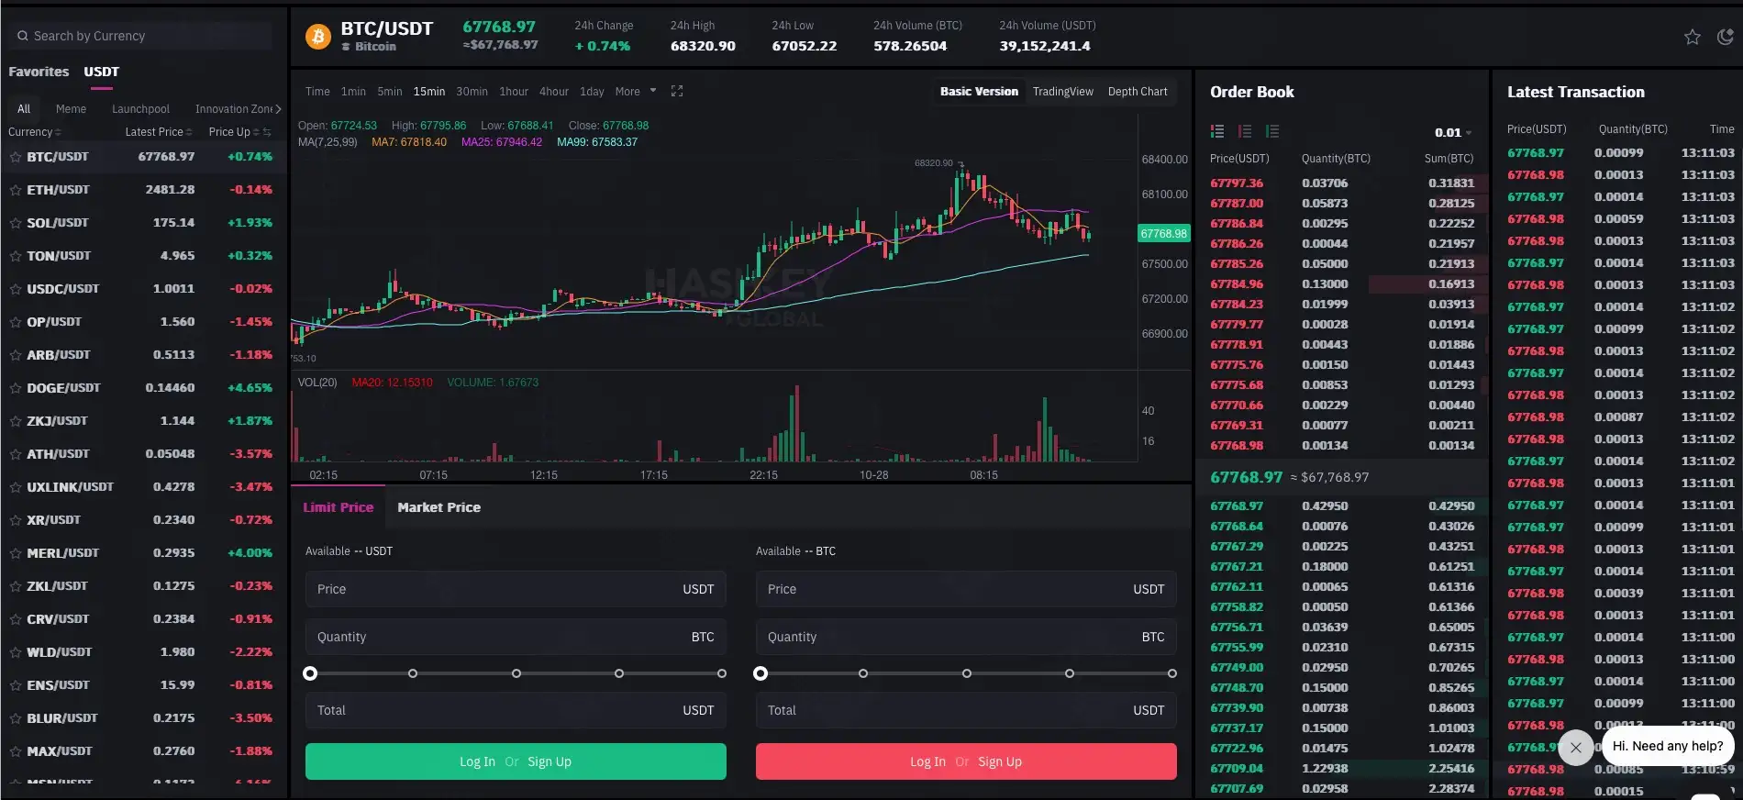The height and width of the screenshot is (800, 1743).
Task: Show both bids and asks order book view
Action: [x=1217, y=131]
